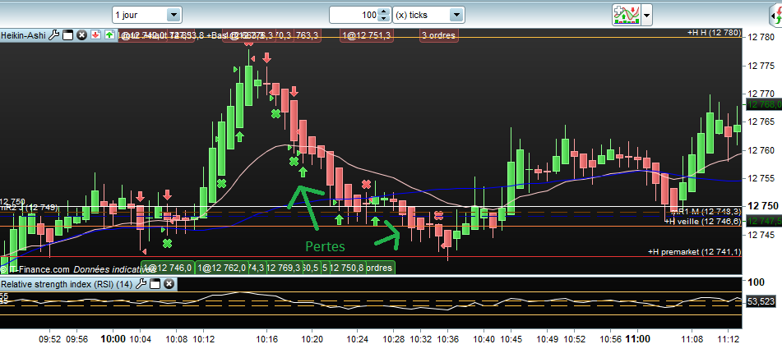Remove the RSI indicator panel
782x344 pixels.
(x=169, y=284)
